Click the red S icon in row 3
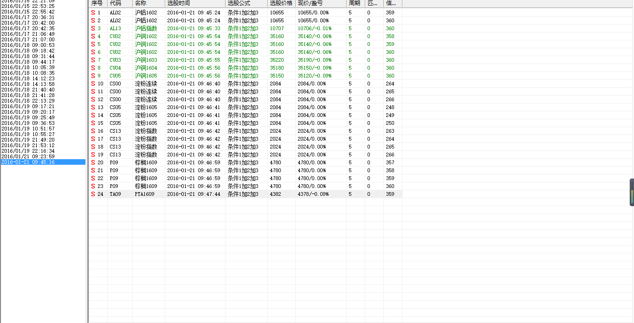 [x=93, y=28]
